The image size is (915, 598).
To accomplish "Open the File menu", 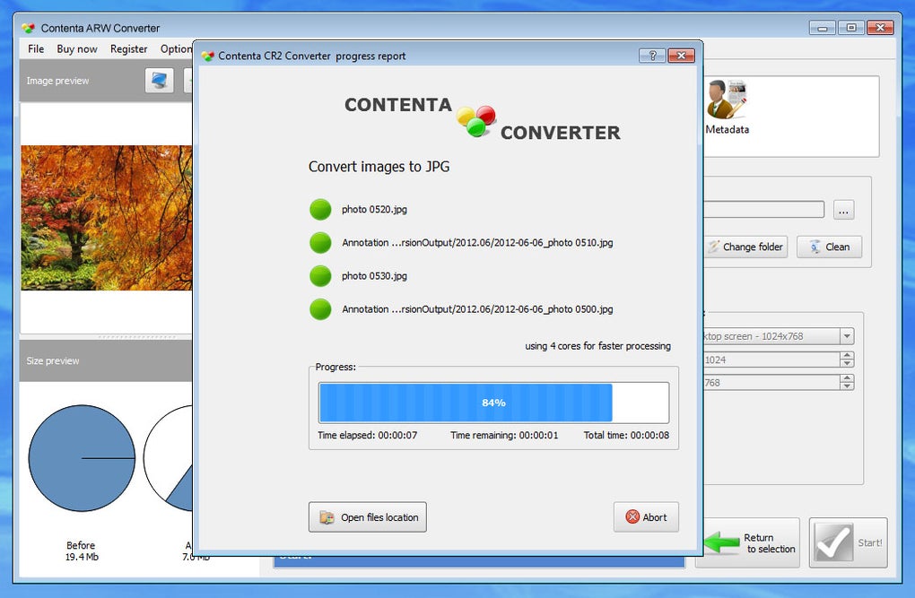I will (x=36, y=49).
